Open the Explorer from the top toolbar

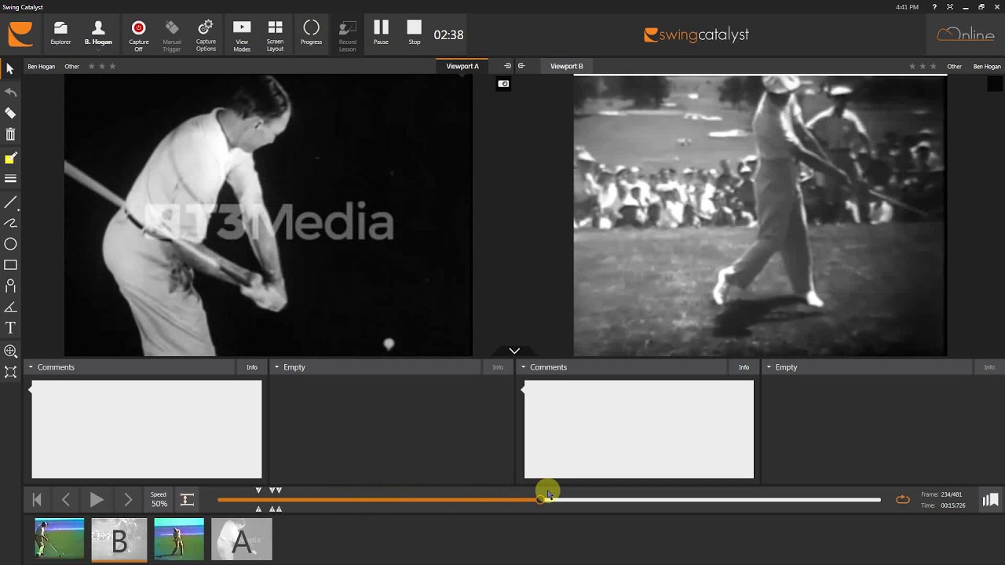click(x=60, y=34)
